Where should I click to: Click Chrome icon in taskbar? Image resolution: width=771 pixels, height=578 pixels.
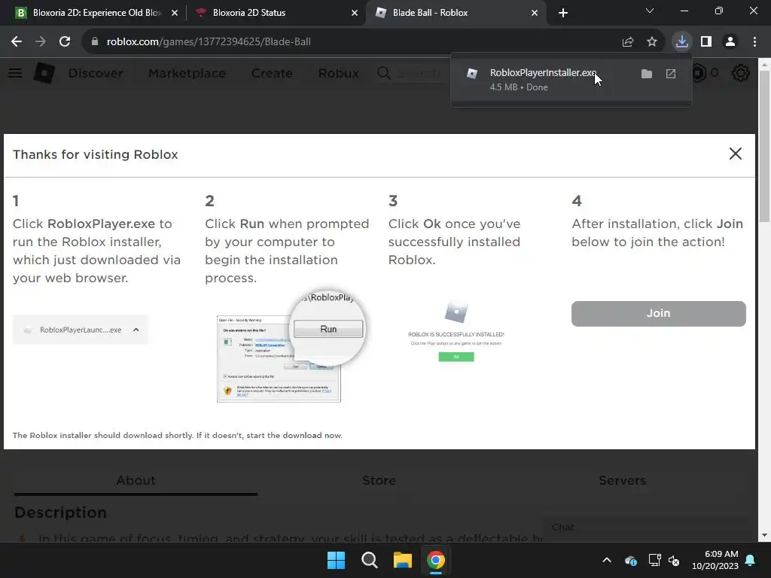pos(436,560)
